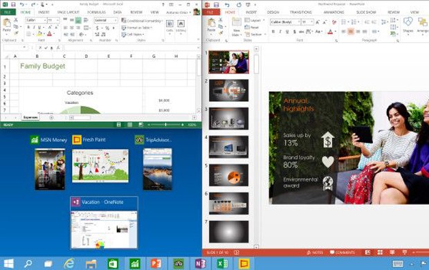Click zoom out minus on Excel status bar
The width and height of the screenshot is (429, 270).
tap(149, 125)
